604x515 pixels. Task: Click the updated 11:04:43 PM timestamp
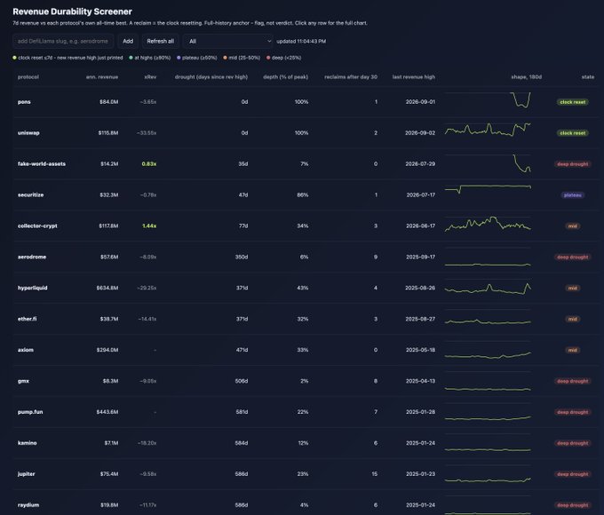click(x=301, y=41)
